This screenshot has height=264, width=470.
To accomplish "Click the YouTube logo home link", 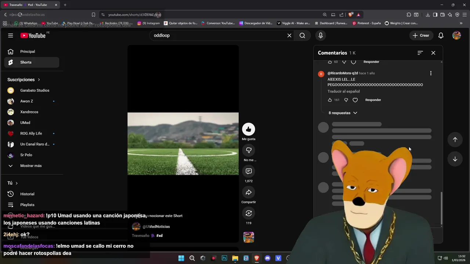I will pos(33,36).
